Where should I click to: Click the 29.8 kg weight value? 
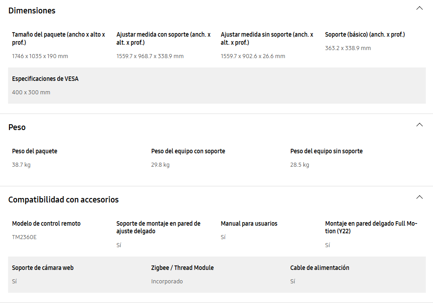(x=160, y=165)
